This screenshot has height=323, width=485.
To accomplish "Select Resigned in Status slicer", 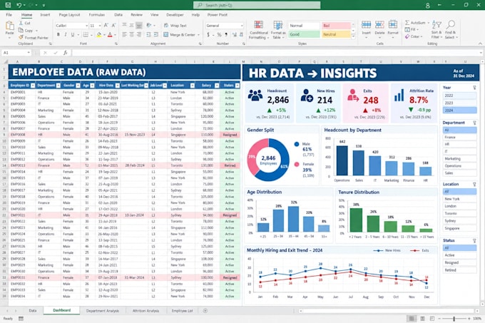I will coord(459,262).
